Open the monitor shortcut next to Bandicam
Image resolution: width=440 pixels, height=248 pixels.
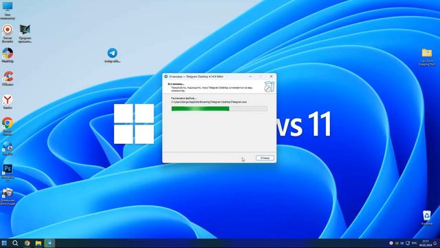pos(25,33)
